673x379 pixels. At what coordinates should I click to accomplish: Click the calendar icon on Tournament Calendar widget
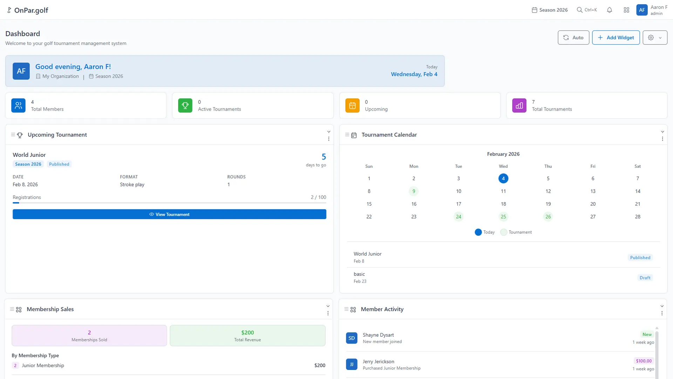[354, 135]
